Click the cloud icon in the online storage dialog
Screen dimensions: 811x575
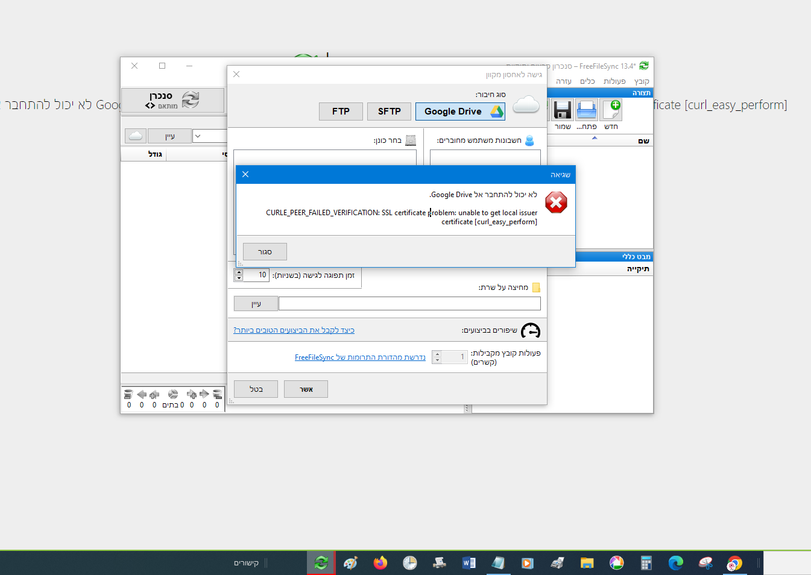pos(526,105)
